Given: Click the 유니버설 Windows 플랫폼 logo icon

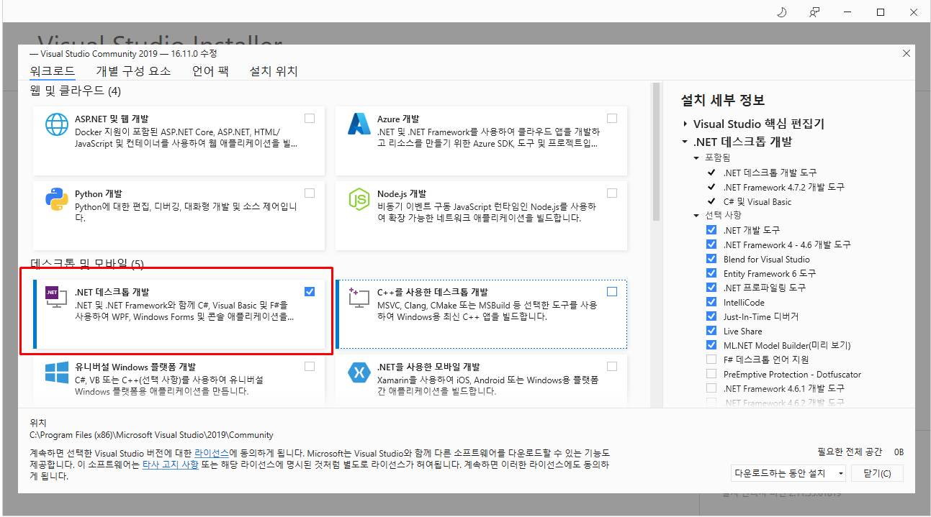Looking at the screenshot, I should click(57, 372).
